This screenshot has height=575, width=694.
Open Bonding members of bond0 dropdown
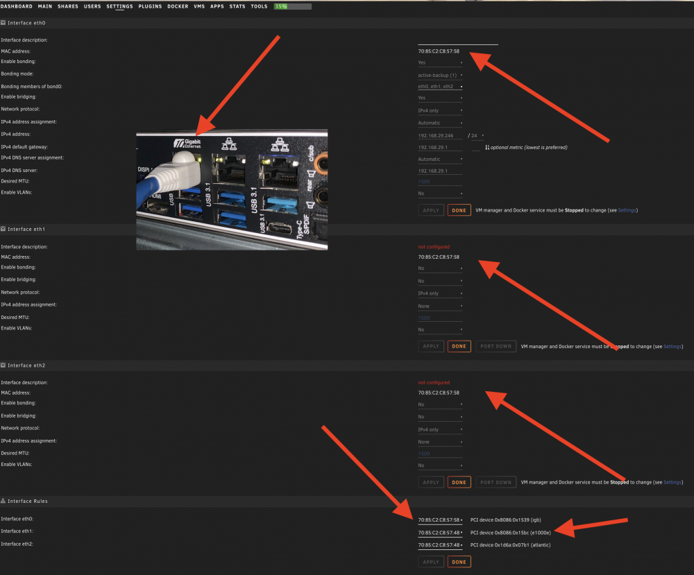click(x=441, y=87)
